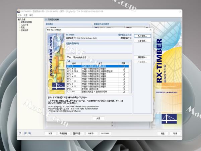Click the Dlubal bridge logo in the About dialog

click(x=58, y=86)
